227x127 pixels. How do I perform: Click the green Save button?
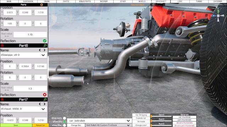[x=16, y=125]
